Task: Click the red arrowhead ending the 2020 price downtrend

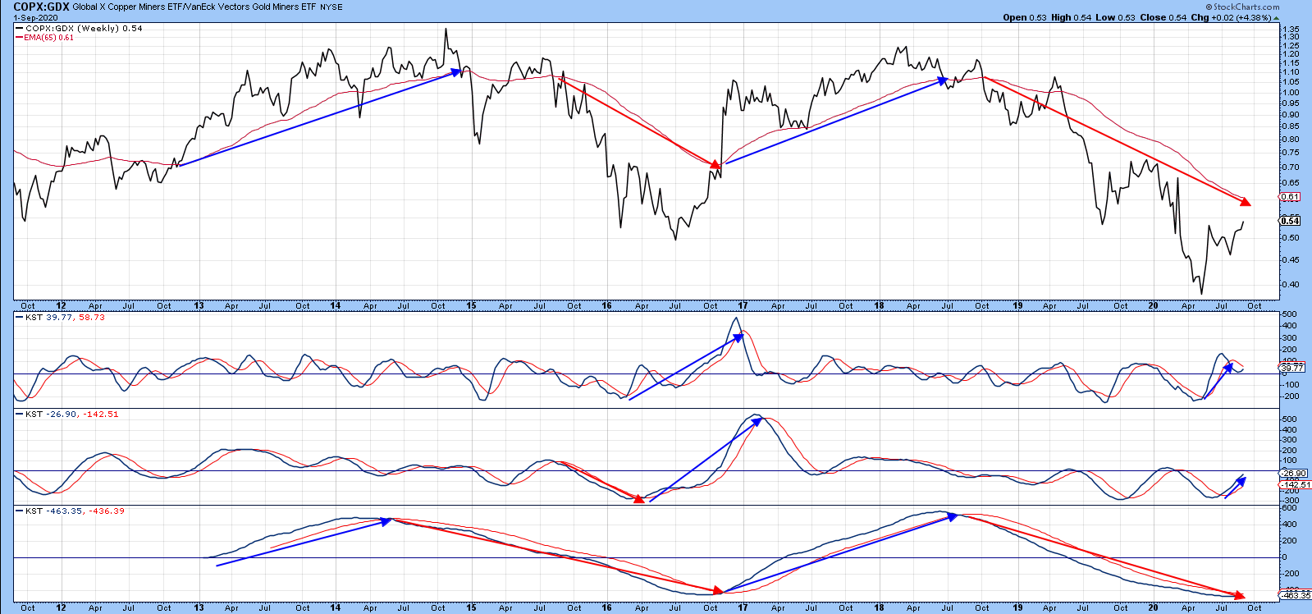Action: pyautogui.click(x=1246, y=201)
